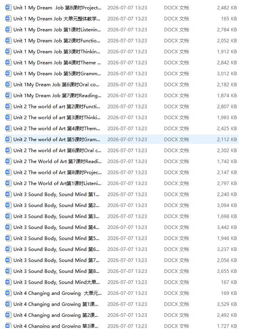Select the Unit 1 My Dream Job 第5课时 Grammar file
This screenshot has height=329, width=279.
(x=121, y=74)
